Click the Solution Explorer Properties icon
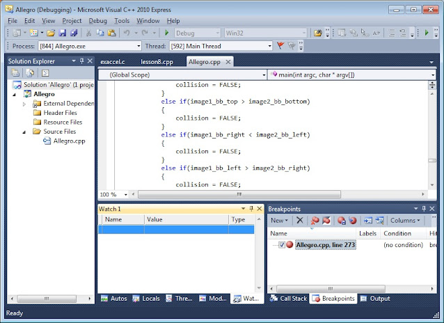Screen dimensions: 444x323 (x=15, y=73)
